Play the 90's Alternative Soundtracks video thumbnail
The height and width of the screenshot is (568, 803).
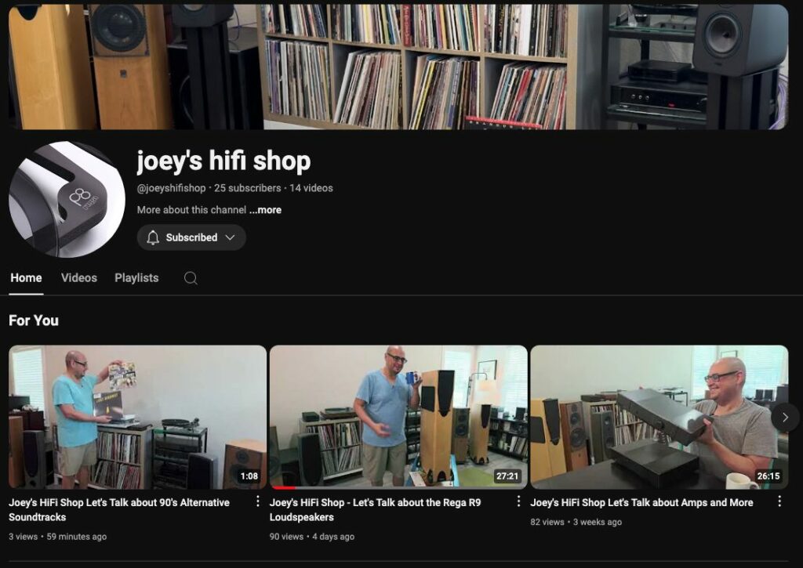(138, 417)
